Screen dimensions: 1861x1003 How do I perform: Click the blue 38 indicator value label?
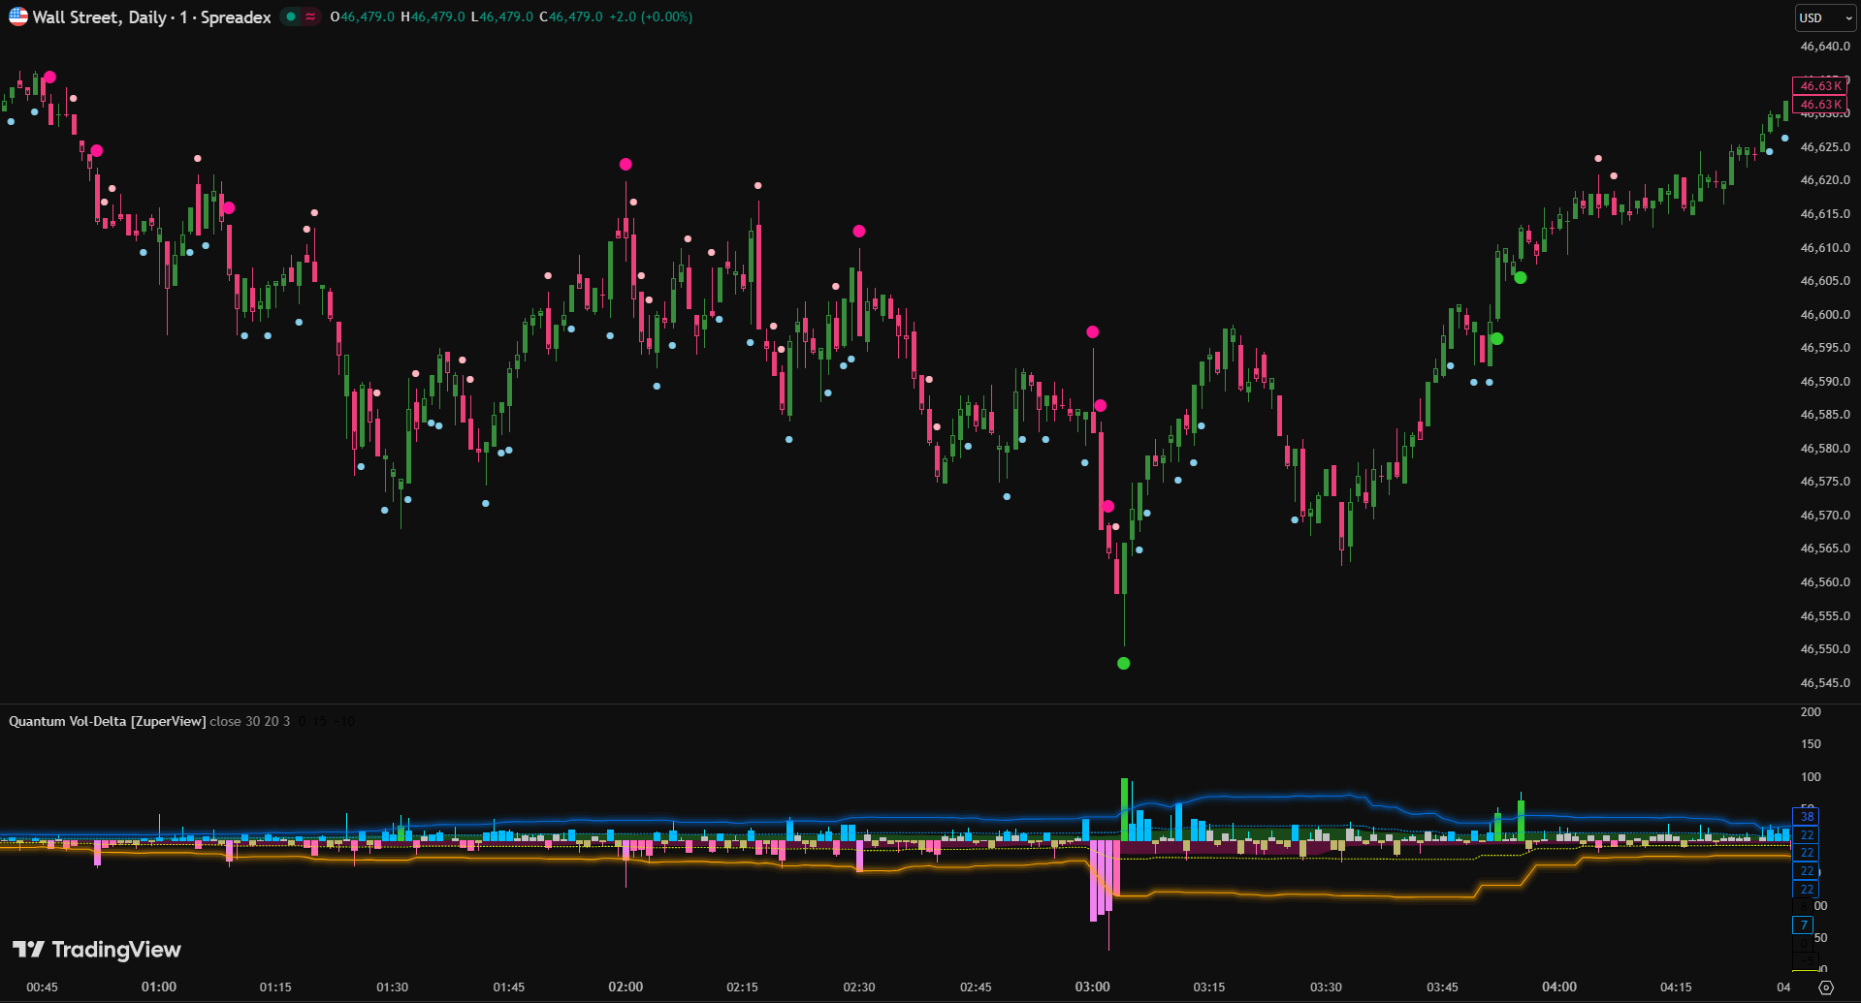coord(1806,816)
